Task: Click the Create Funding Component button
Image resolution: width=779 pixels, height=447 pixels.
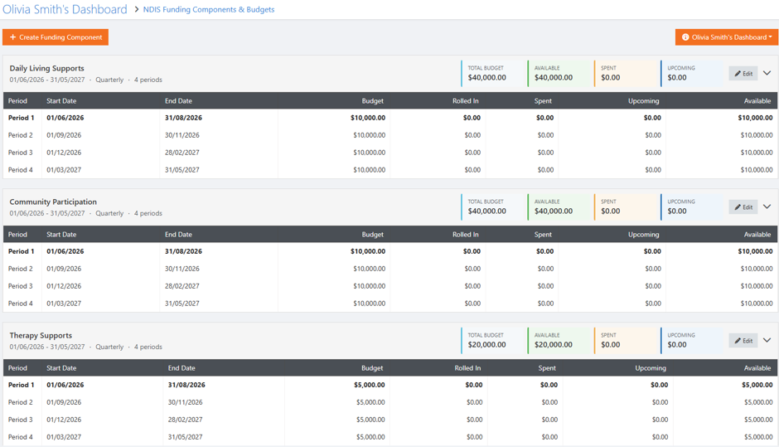Action: [56, 37]
